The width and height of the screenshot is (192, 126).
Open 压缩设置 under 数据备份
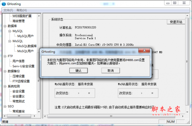[x=19, y=76]
